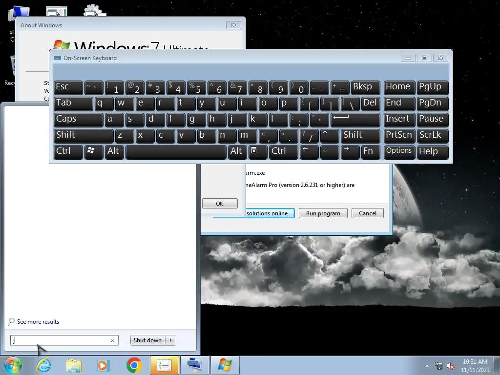Viewport: 500px width, 375px height.
Task: Launch Google Chrome from taskbar
Action: point(134,365)
